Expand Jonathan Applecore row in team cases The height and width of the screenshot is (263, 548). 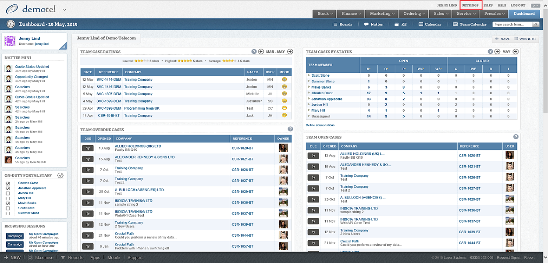tap(309, 99)
